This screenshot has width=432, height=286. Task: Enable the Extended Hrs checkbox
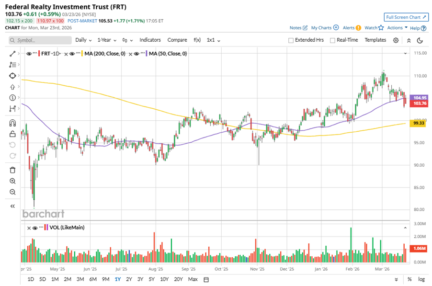pos(291,40)
